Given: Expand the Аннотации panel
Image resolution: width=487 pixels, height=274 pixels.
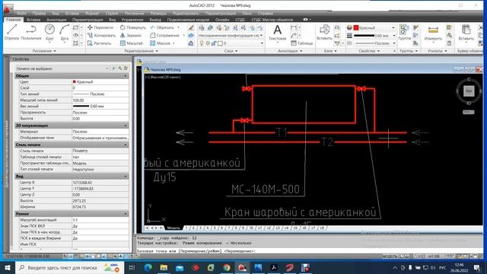Looking at the screenshot, I should [x=290, y=51].
